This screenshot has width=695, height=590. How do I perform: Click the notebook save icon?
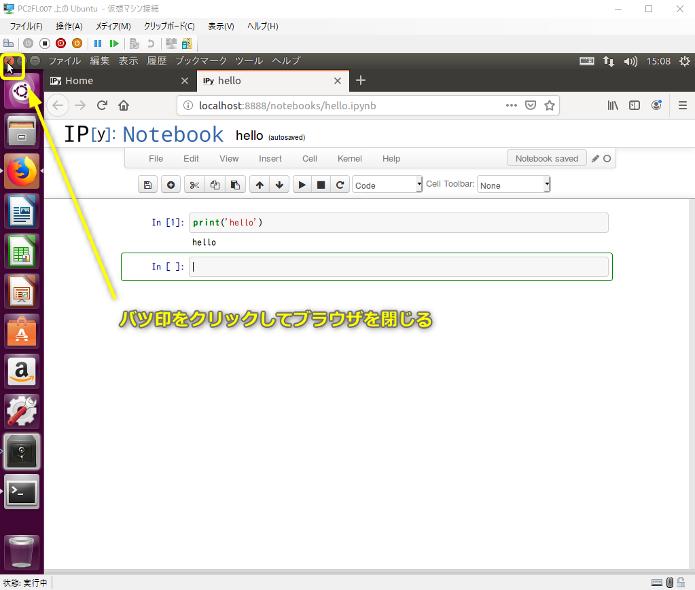pyautogui.click(x=148, y=185)
